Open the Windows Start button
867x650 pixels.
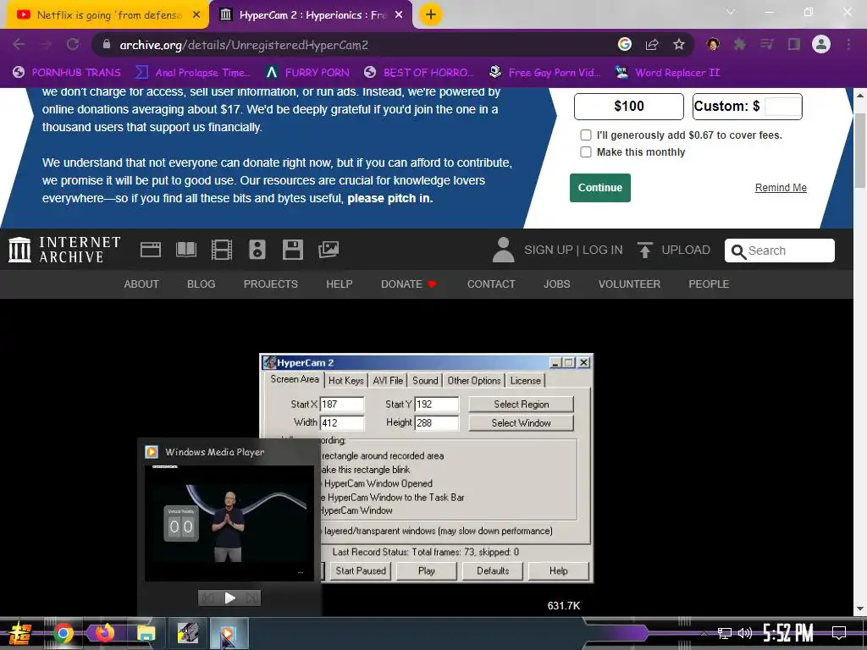pyautogui.click(x=19, y=633)
